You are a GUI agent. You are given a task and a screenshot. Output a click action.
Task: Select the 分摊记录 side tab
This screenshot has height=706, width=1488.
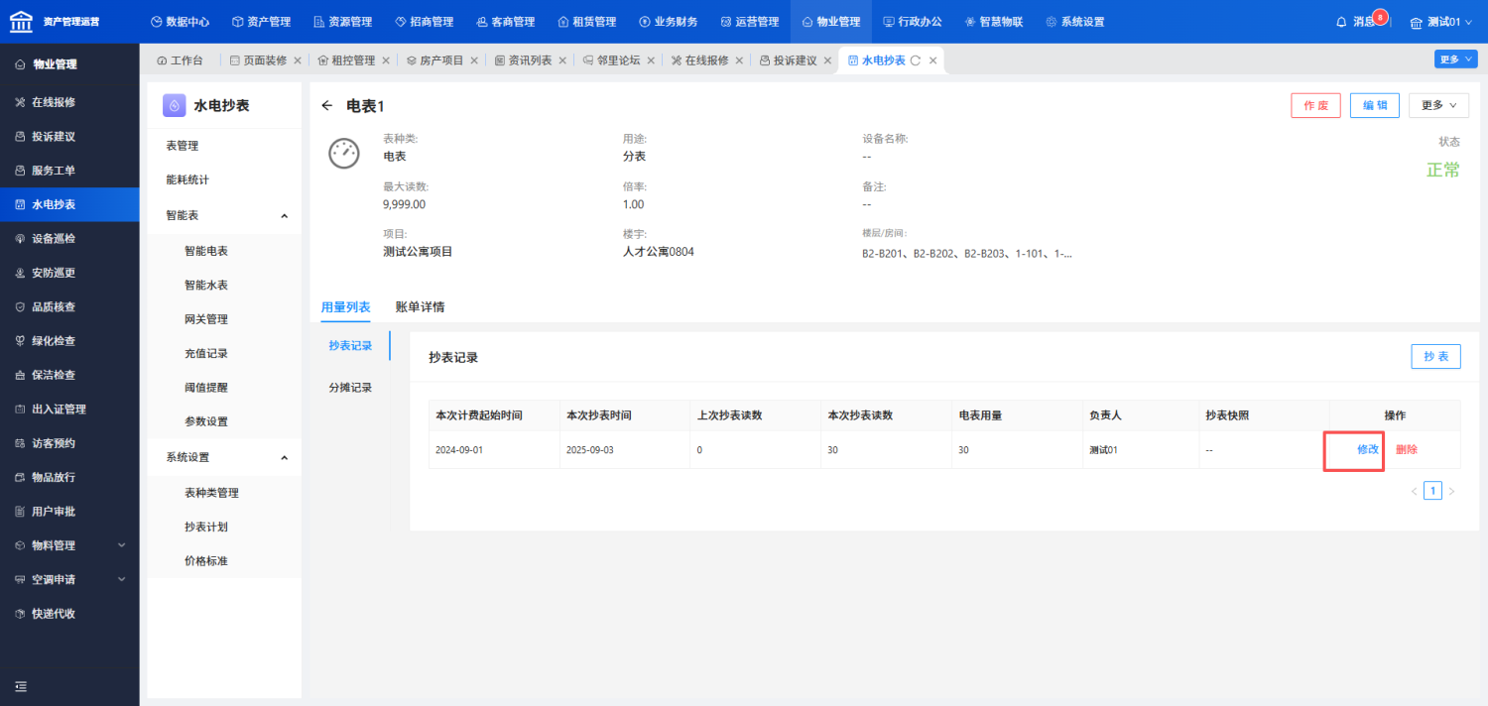click(350, 388)
